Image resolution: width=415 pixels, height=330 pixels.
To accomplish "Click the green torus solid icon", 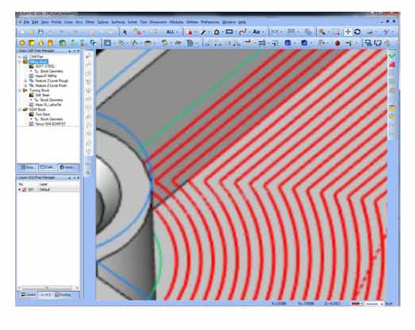I will point(63,43).
